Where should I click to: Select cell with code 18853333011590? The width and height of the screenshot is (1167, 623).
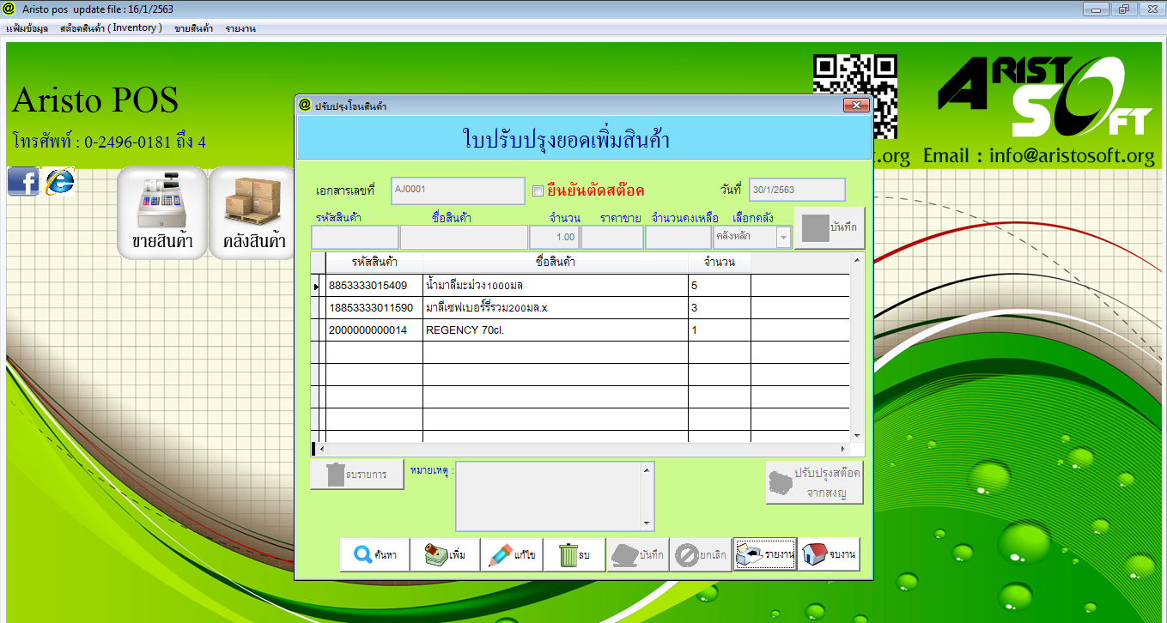(374, 307)
